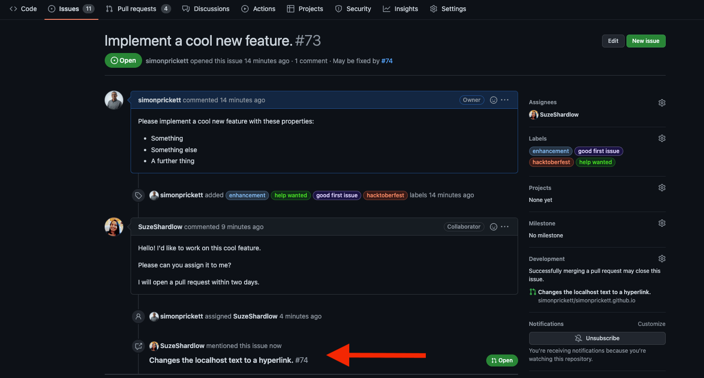Open the Development gear settings
This screenshot has height=378, width=704.
662,259
